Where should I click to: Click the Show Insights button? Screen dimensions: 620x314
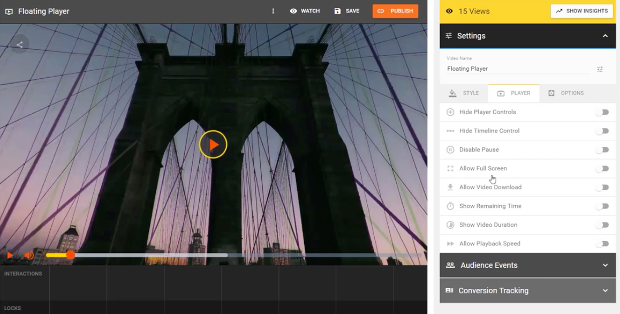pos(581,11)
